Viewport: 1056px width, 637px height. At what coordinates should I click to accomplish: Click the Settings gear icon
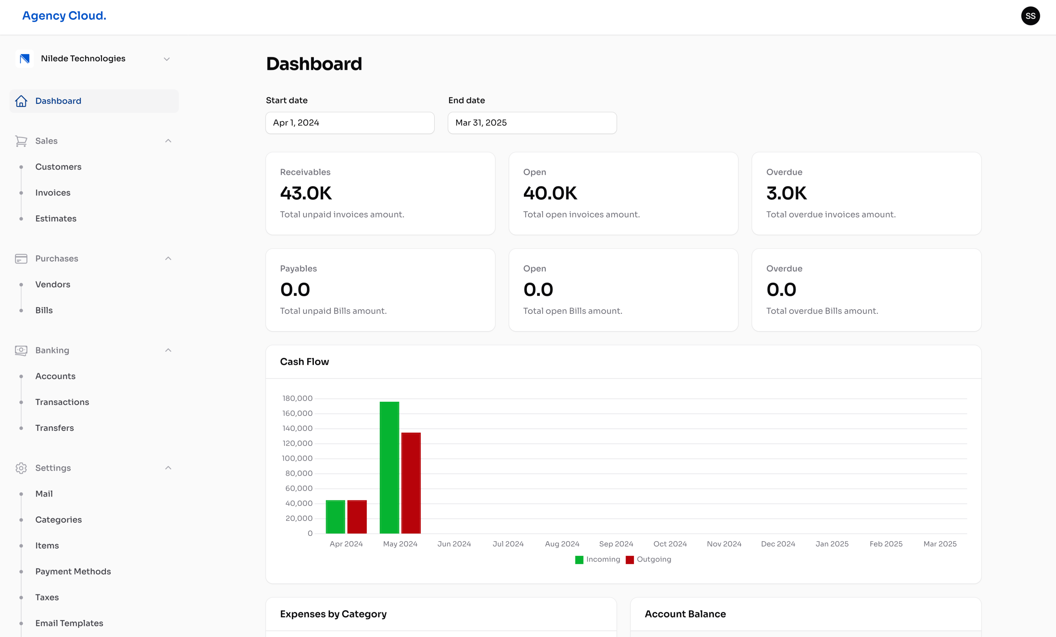coord(21,468)
